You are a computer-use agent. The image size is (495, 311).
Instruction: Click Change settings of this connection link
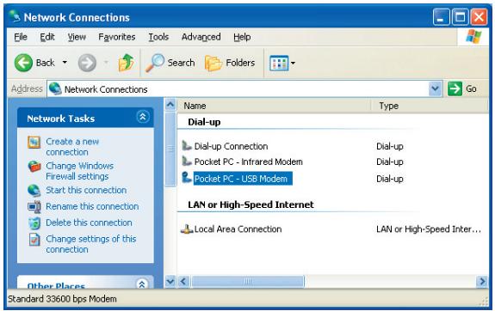coord(91,244)
